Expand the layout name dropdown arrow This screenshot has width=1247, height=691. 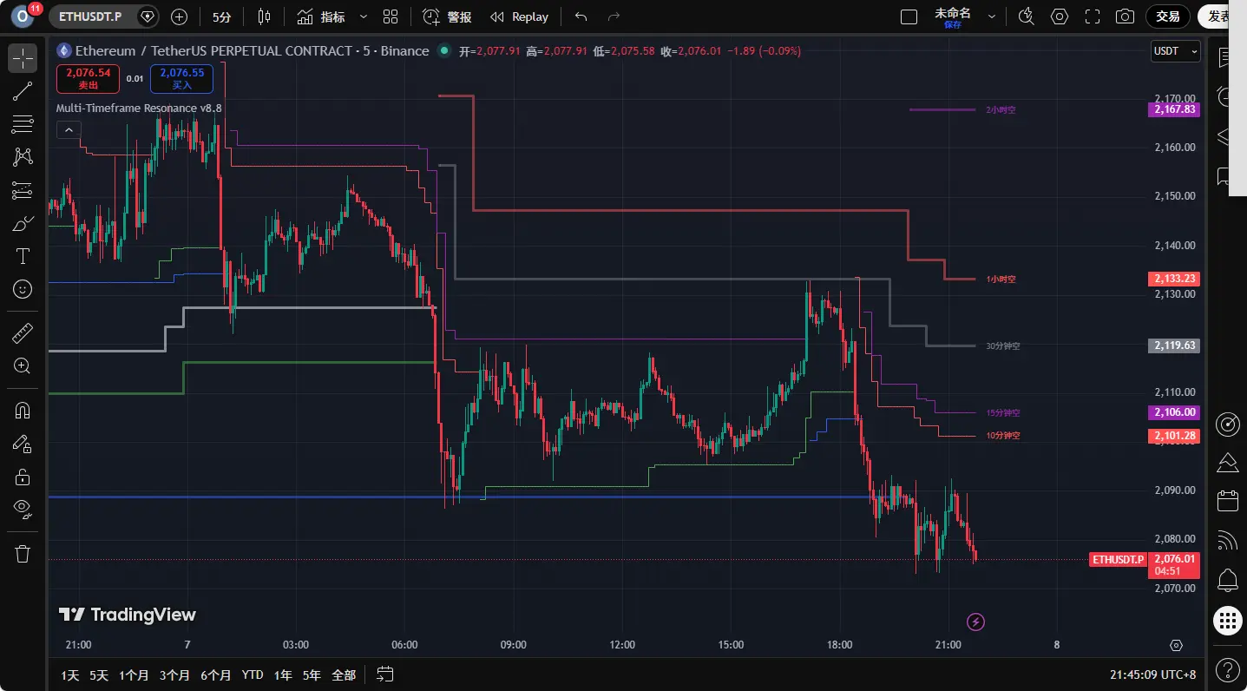pyautogui.click(x=992, y=16)
